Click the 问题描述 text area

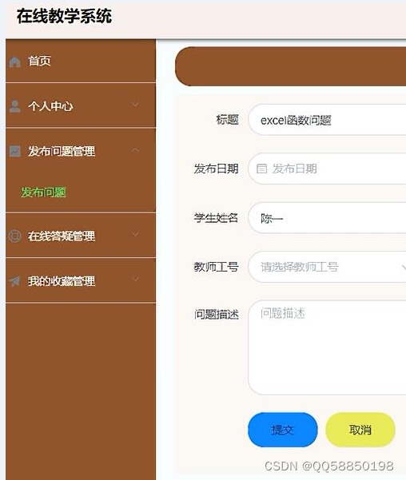tap(327, 347)
